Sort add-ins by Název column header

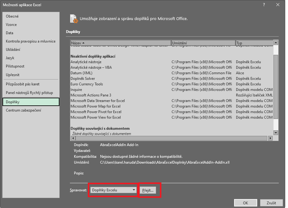[121, 43]
